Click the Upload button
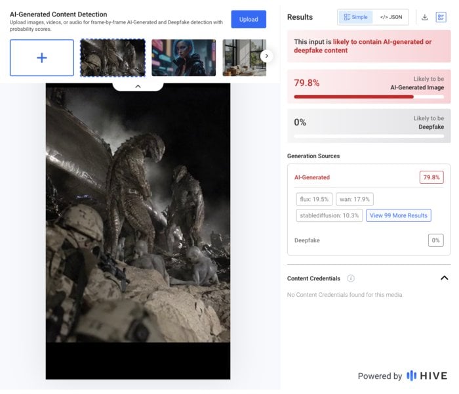Screen dimensions: 459x394 (249, 19)
